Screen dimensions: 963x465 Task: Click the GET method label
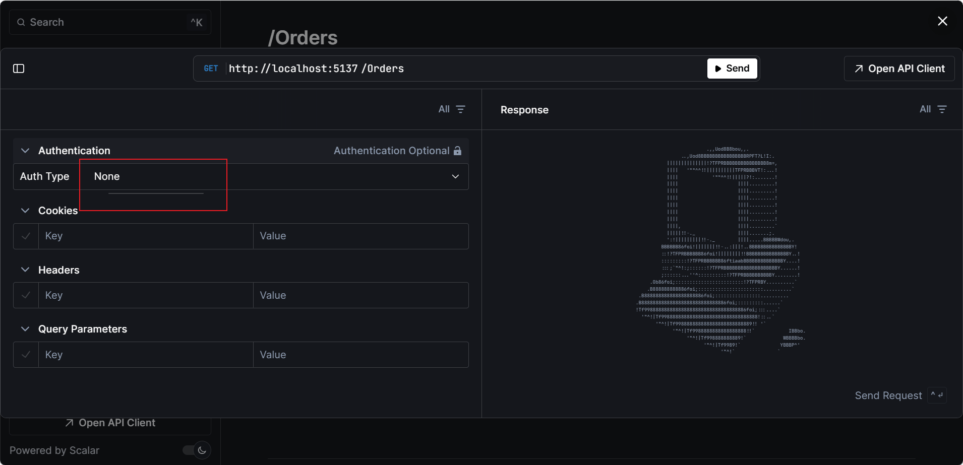tap(211, 69)
